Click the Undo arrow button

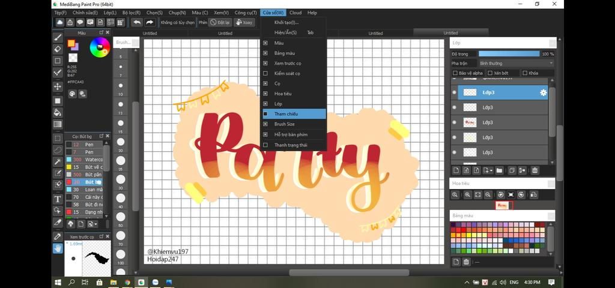click(137, 22)
